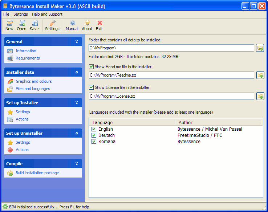Click the Information calendar icon

(10, 51)
